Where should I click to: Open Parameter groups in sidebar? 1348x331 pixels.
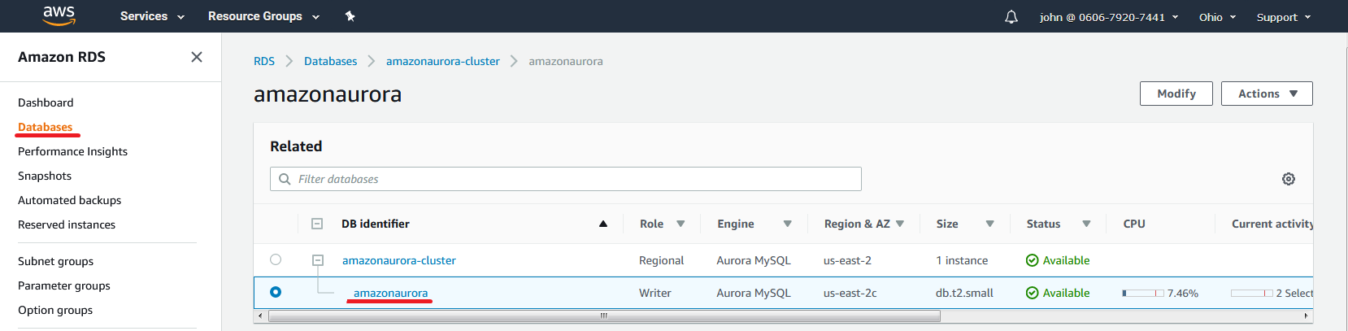click(64, 285)
